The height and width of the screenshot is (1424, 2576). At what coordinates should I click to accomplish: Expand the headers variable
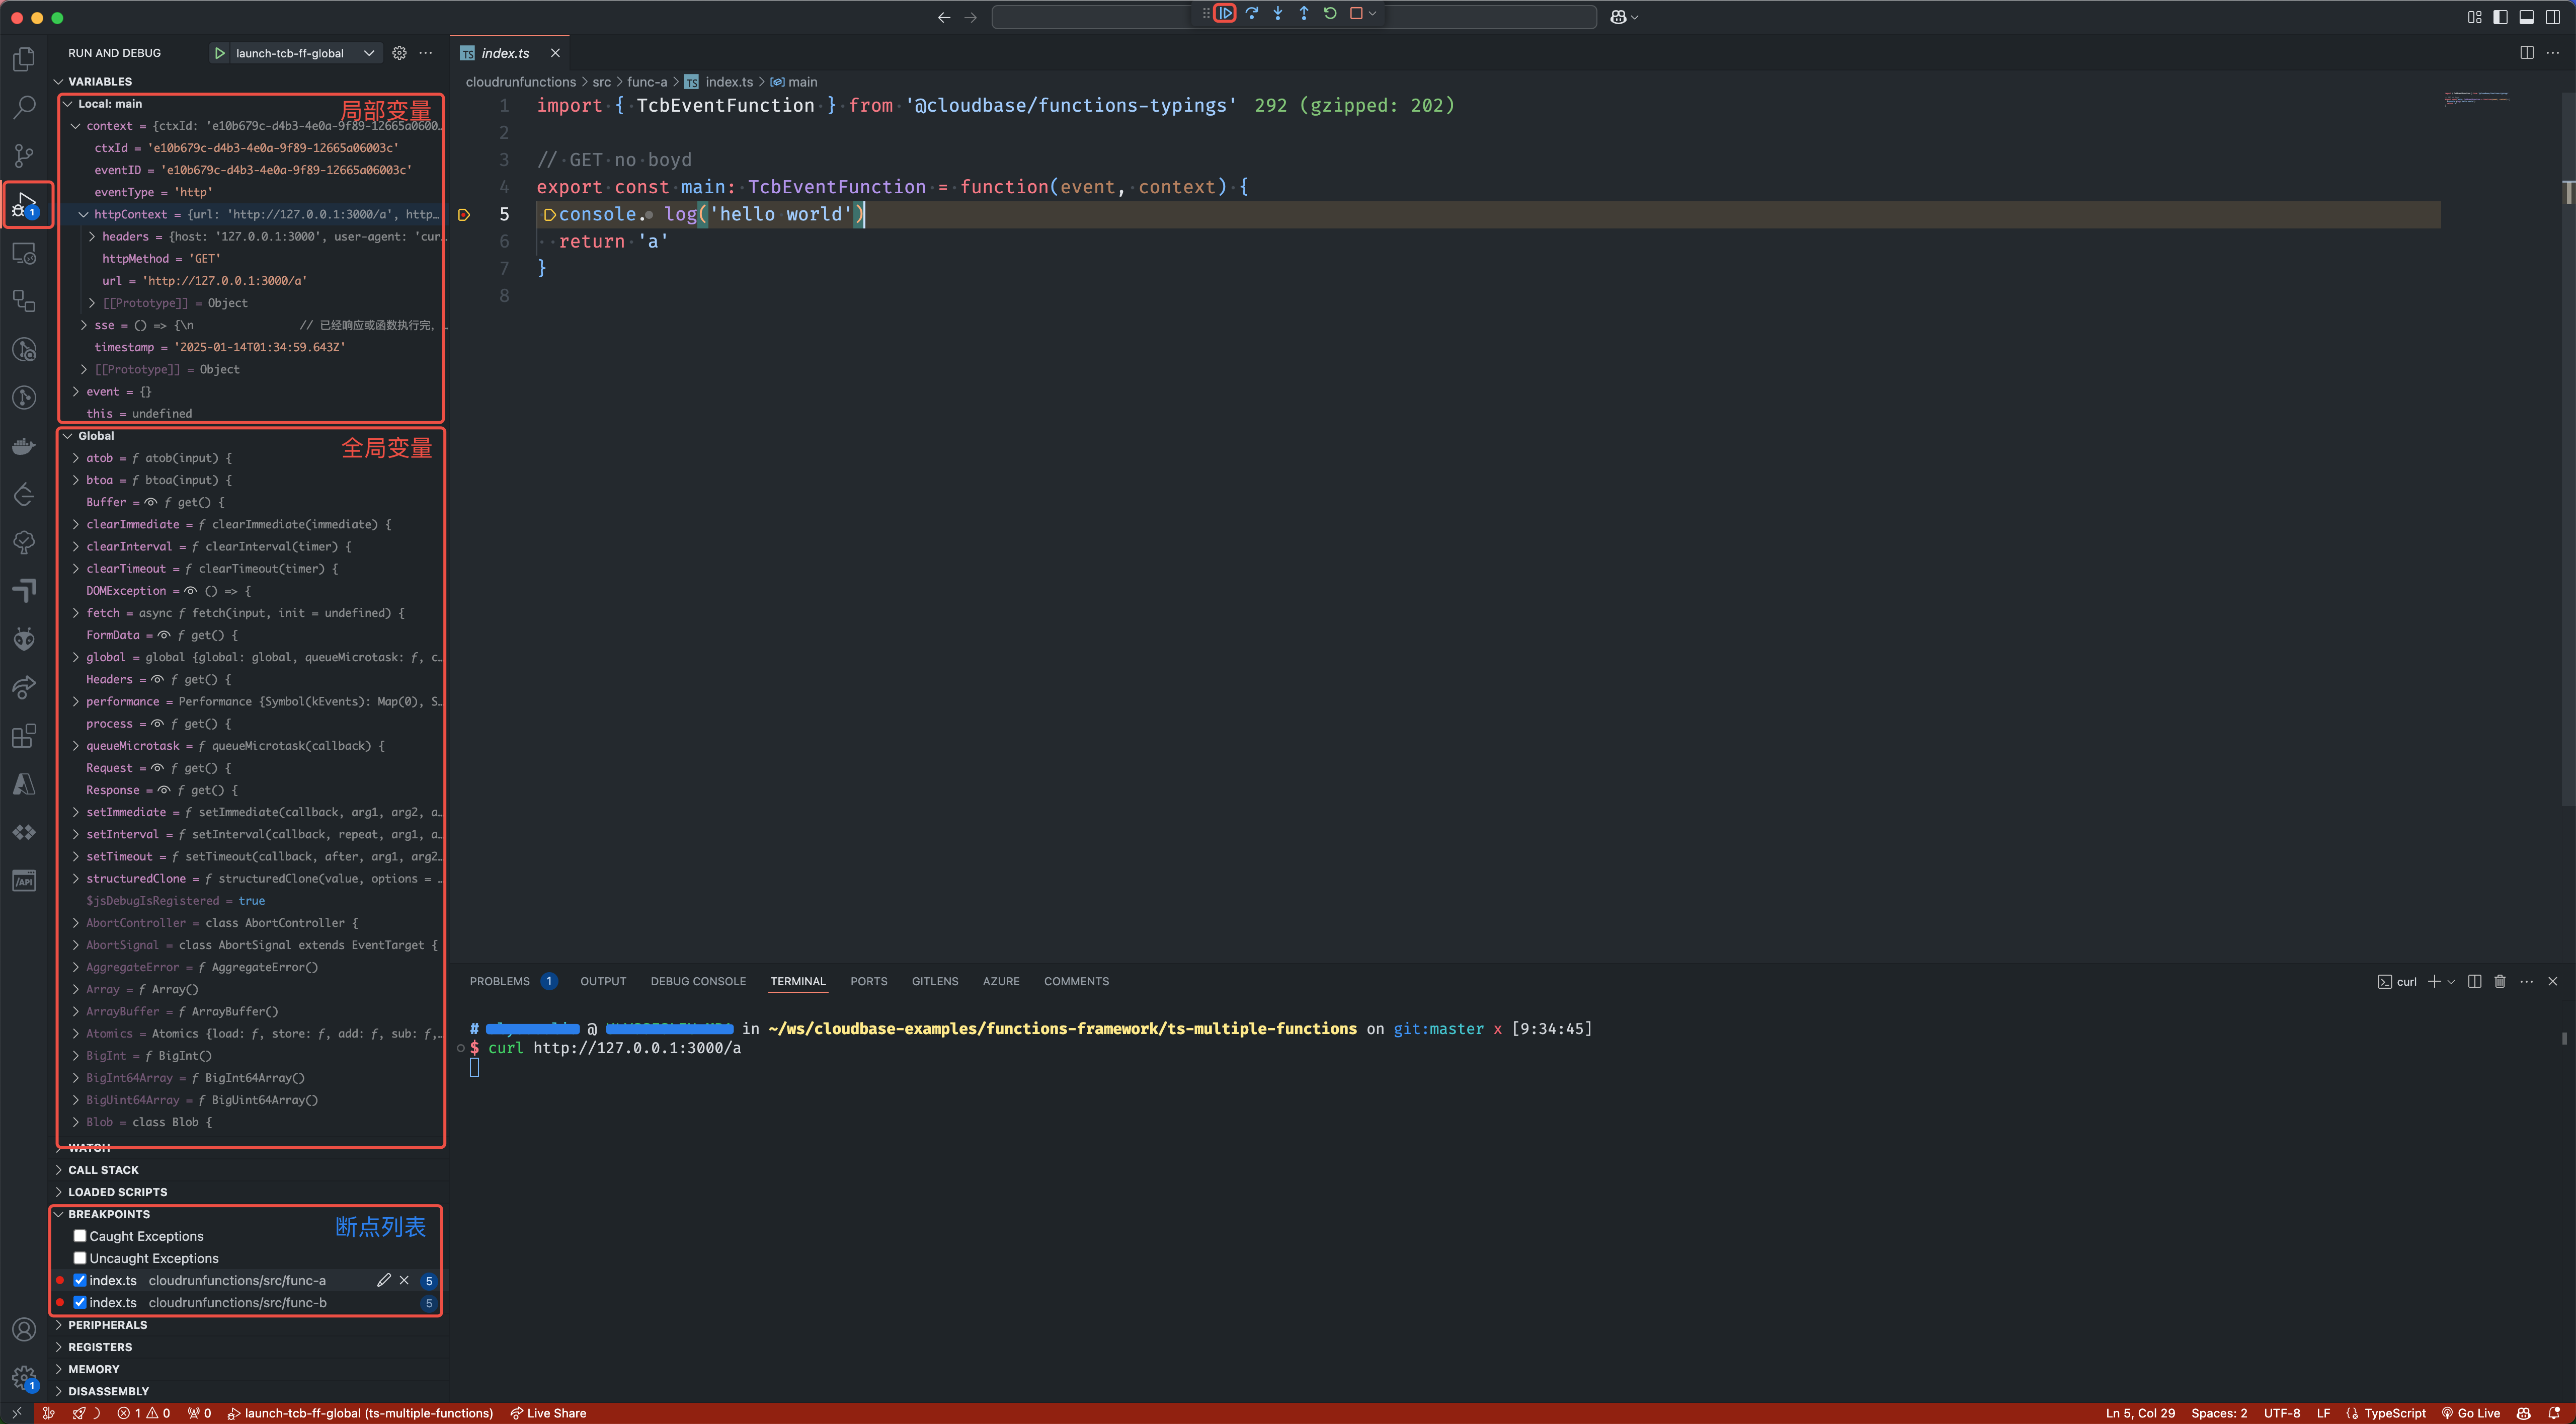[x=91, y=237]
